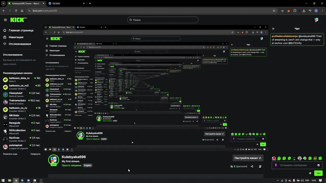Open File Explorer from taskbar

tap(10, 180)
